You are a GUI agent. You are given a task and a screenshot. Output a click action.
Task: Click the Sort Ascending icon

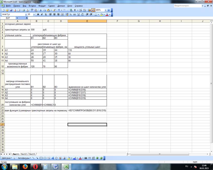81,10
